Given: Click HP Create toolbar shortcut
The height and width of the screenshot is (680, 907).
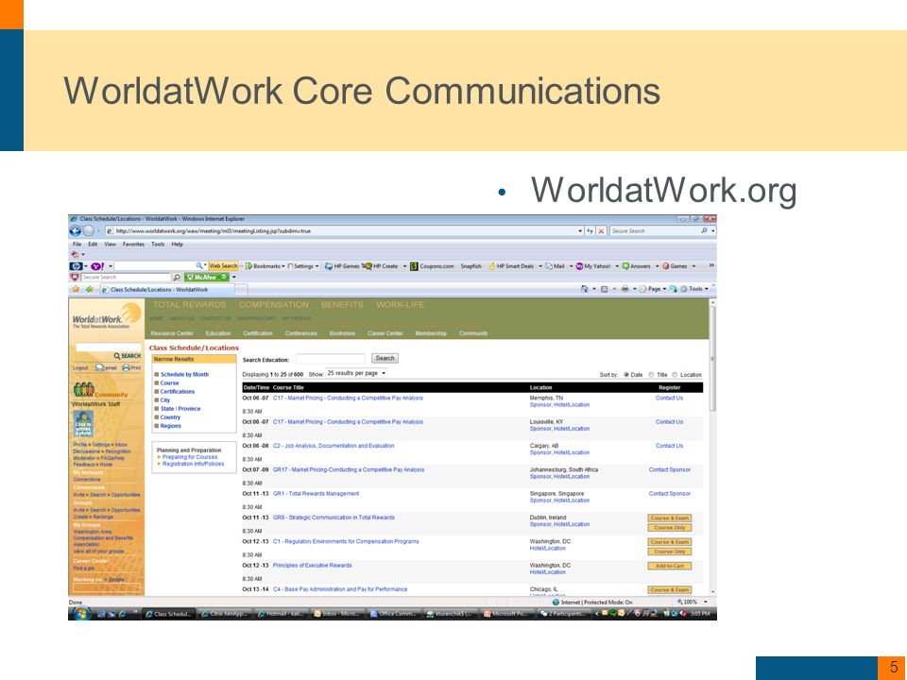Looking at the screenshot, I should coord(381,266).
